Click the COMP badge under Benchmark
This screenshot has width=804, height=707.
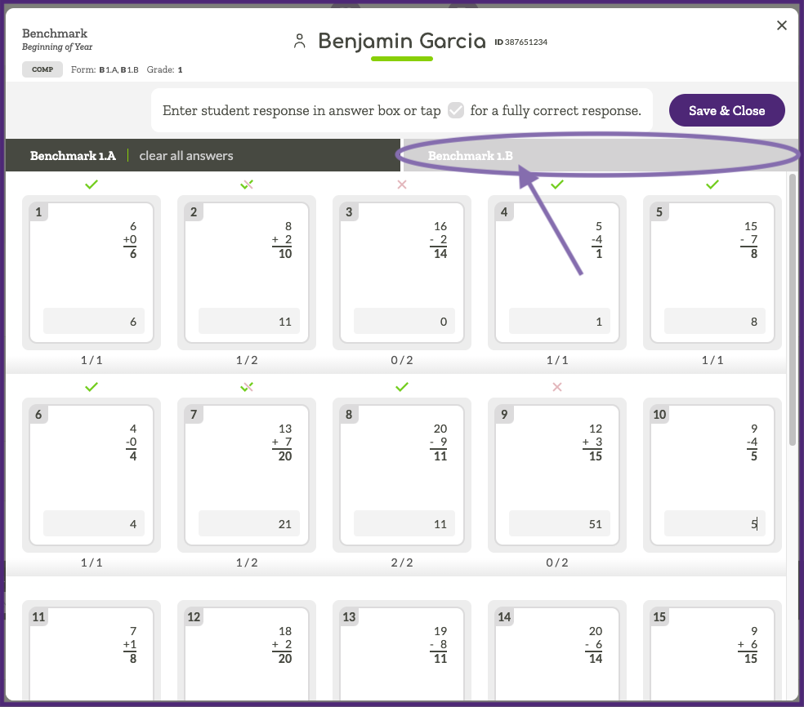click(x=42, y=69)
